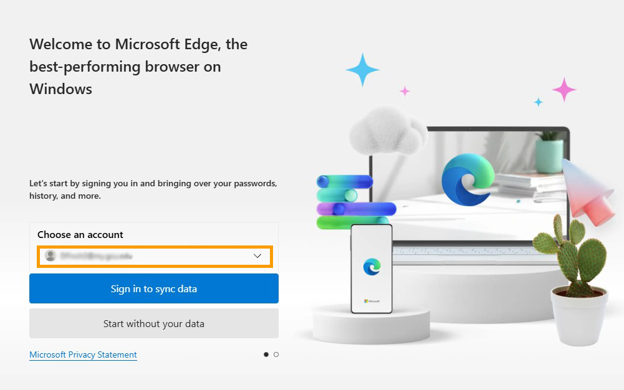Click the Choose an account label

[x=80, y=234]
